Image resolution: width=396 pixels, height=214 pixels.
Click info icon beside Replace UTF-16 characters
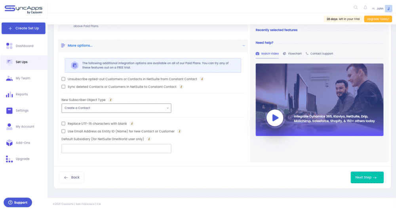click(132, 124)
